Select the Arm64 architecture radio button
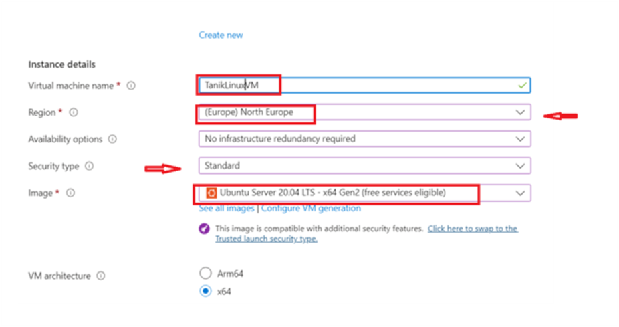Image resolution: width=619 pixels, height=327 pixels. pos(205,273)
